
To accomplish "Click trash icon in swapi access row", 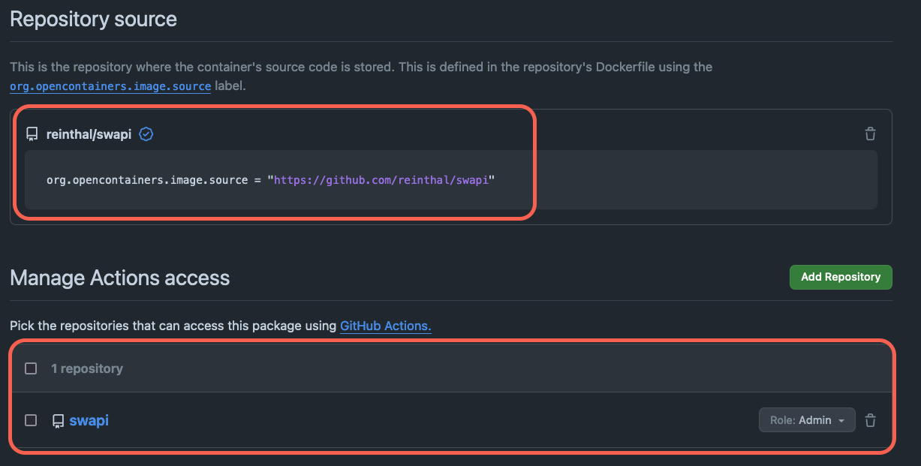I will pyautogui.click(x=870, y=420).
